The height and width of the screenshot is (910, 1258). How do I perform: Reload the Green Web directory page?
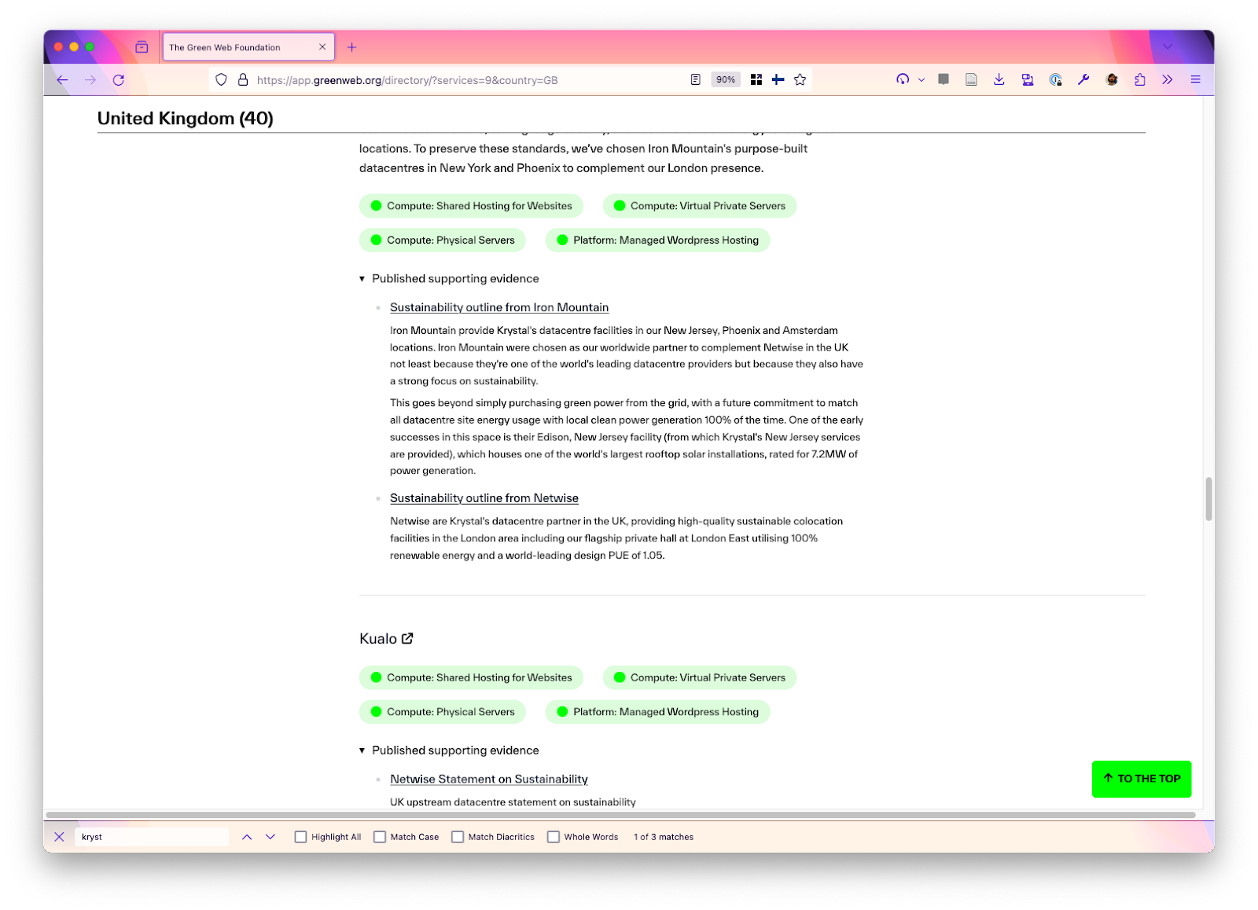click(119, 80)
